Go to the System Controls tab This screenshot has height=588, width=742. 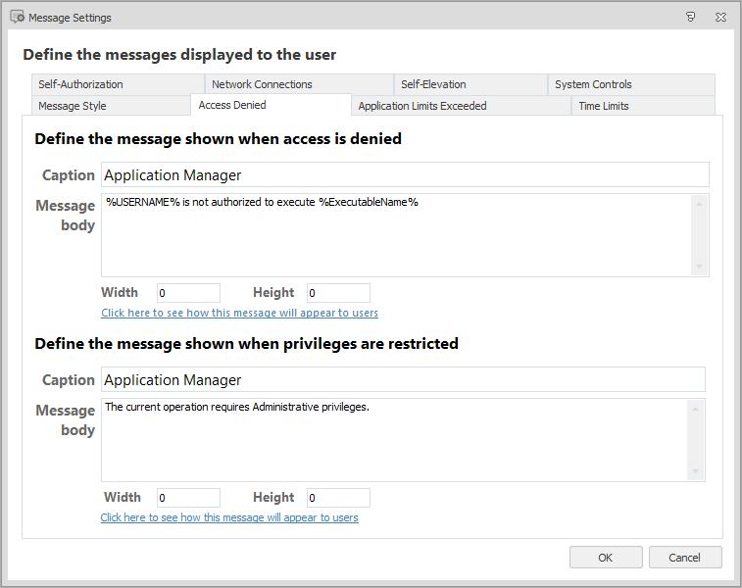[631, 84]
